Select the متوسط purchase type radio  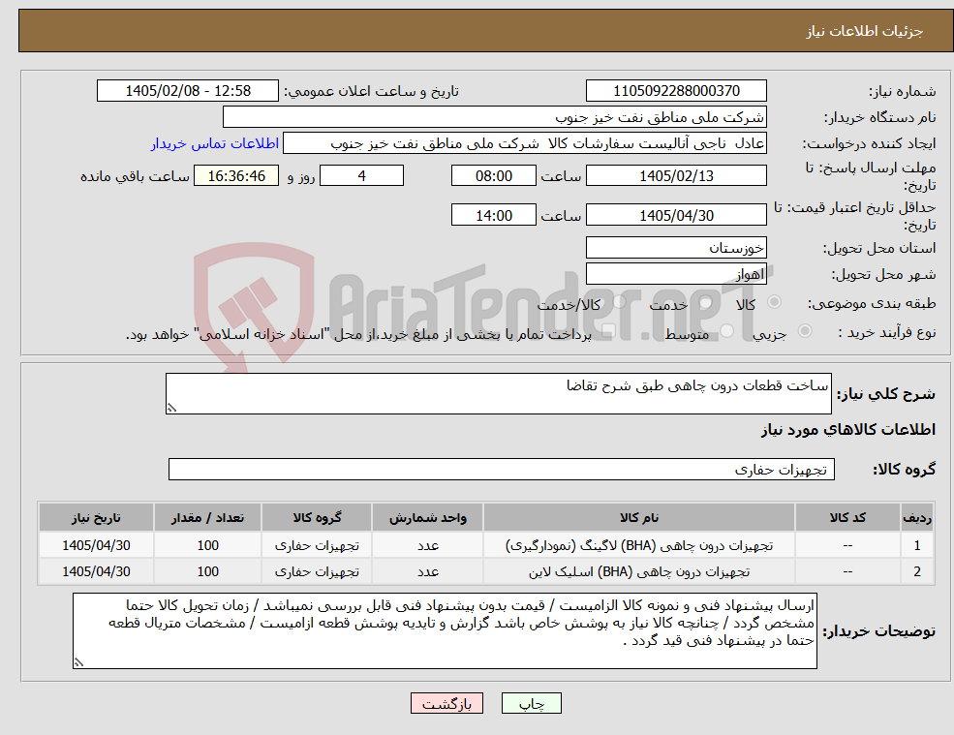click(727, 331)
